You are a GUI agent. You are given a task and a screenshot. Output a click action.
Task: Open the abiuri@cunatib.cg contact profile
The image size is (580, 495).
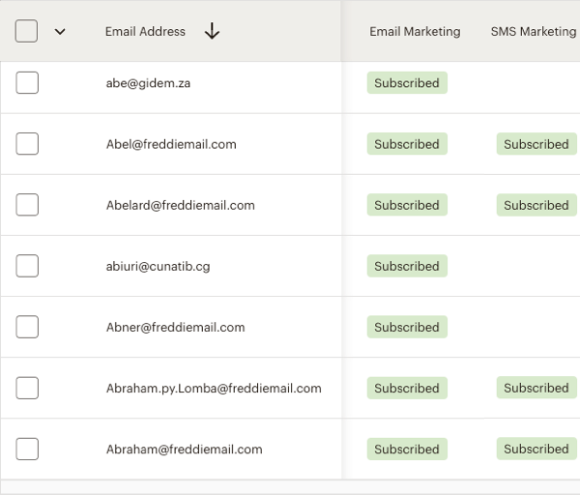tap(158, 266)
